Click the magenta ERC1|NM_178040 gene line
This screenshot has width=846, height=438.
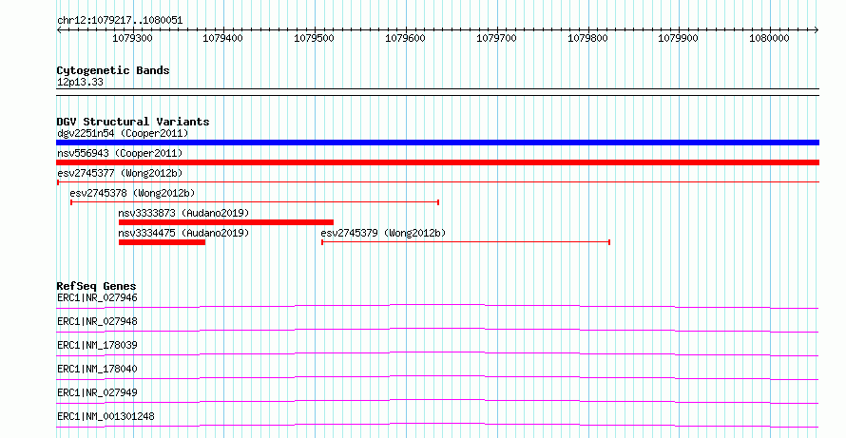[x=437, y=377]
